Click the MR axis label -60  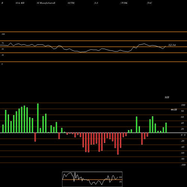click(x=183, y=153)
